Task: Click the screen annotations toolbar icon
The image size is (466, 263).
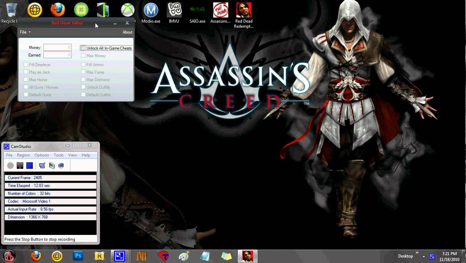Action: (52, 165)
